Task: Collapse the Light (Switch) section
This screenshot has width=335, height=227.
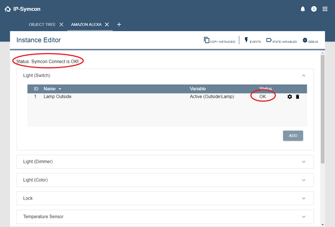Action: [x=303, y=75]
